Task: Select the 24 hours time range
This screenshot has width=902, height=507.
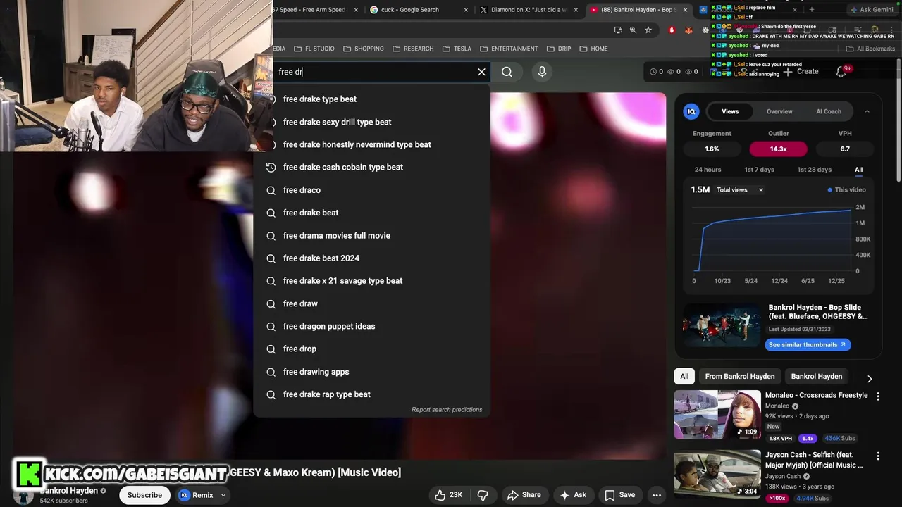Action: [708, 170]
